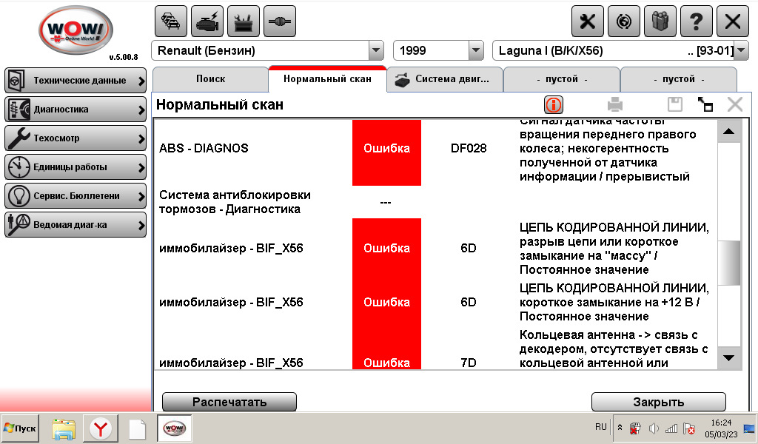Click the Закрыть button
This screenshot has width=758, height=444.
(x=658, y=402)
